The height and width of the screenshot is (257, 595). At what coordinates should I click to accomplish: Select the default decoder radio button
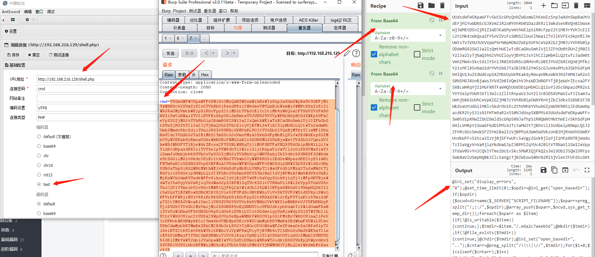(39, 204)
